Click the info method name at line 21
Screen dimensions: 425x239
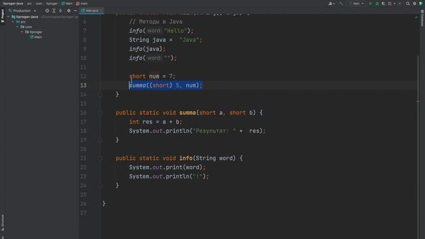(186, 158)
